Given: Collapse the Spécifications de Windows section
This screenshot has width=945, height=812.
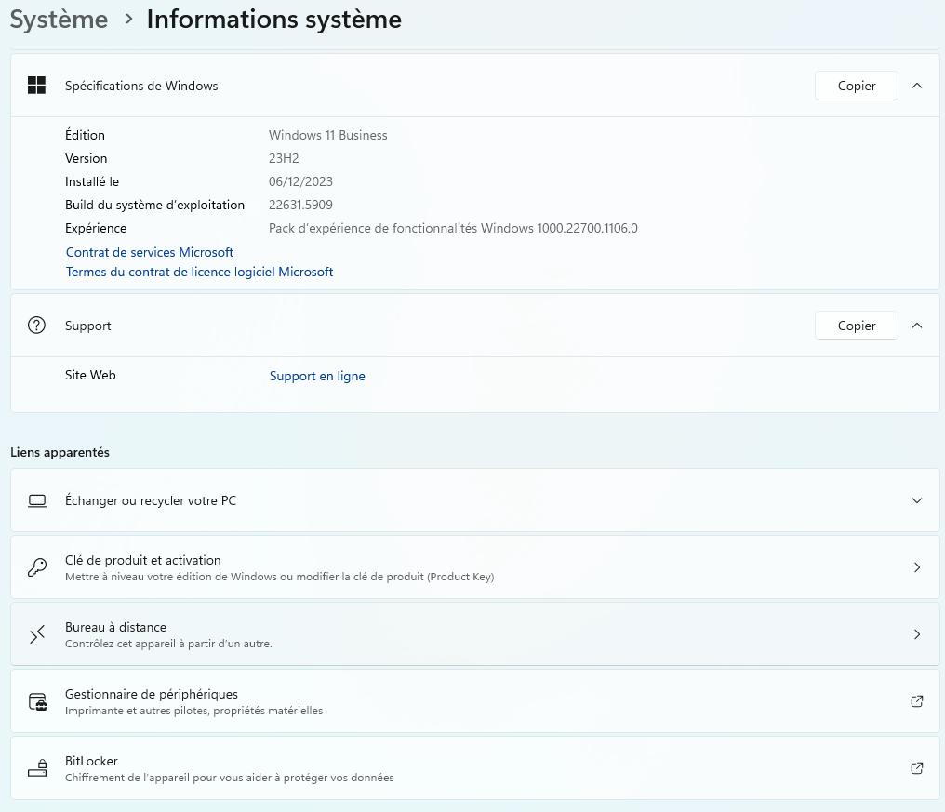Looking at the screenshot, I should [917, 86].
